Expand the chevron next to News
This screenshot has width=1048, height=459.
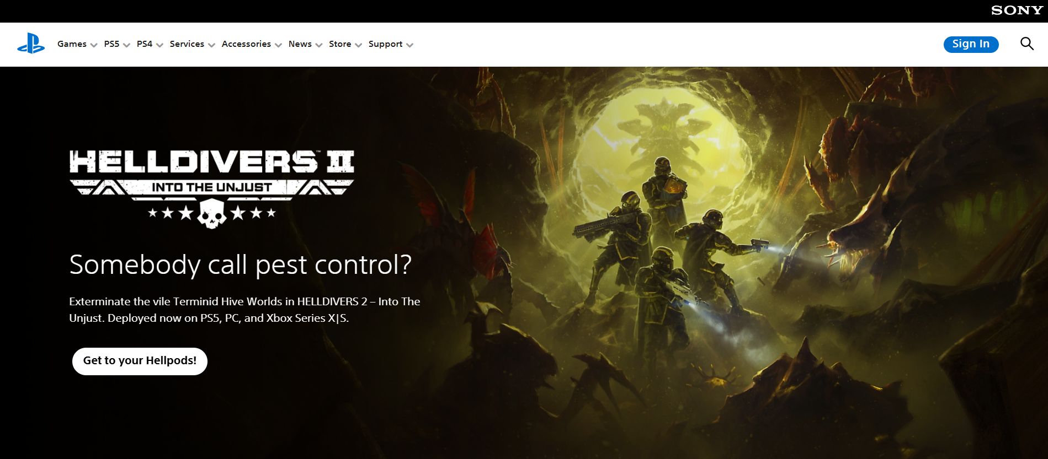319,45
